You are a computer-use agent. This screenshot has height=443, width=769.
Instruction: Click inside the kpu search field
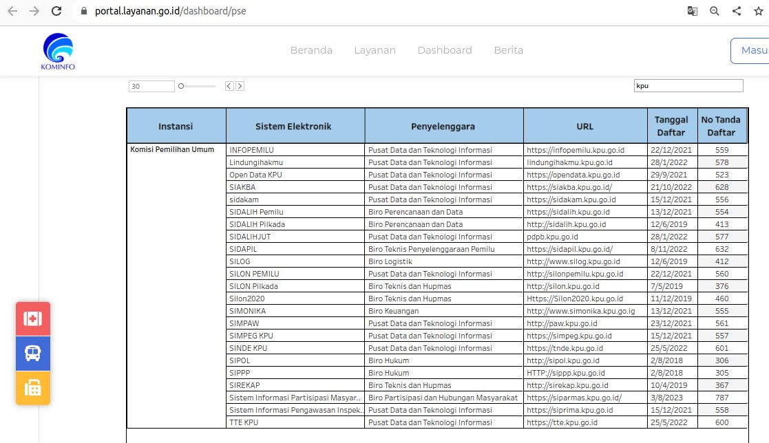pos(688,85)
